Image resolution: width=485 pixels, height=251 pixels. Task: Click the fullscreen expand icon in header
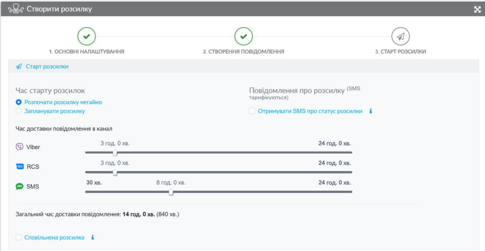coord(477,9)
